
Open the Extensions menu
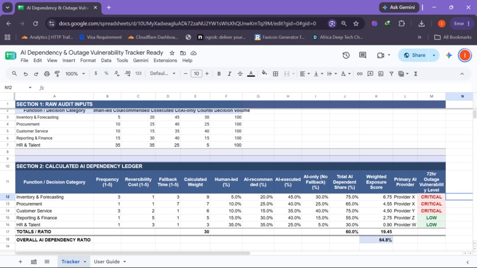point(165,60)
